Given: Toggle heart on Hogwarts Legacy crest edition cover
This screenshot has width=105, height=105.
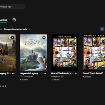Looking at the screenshot, I should pyautogui.click(x=13, y=38).
